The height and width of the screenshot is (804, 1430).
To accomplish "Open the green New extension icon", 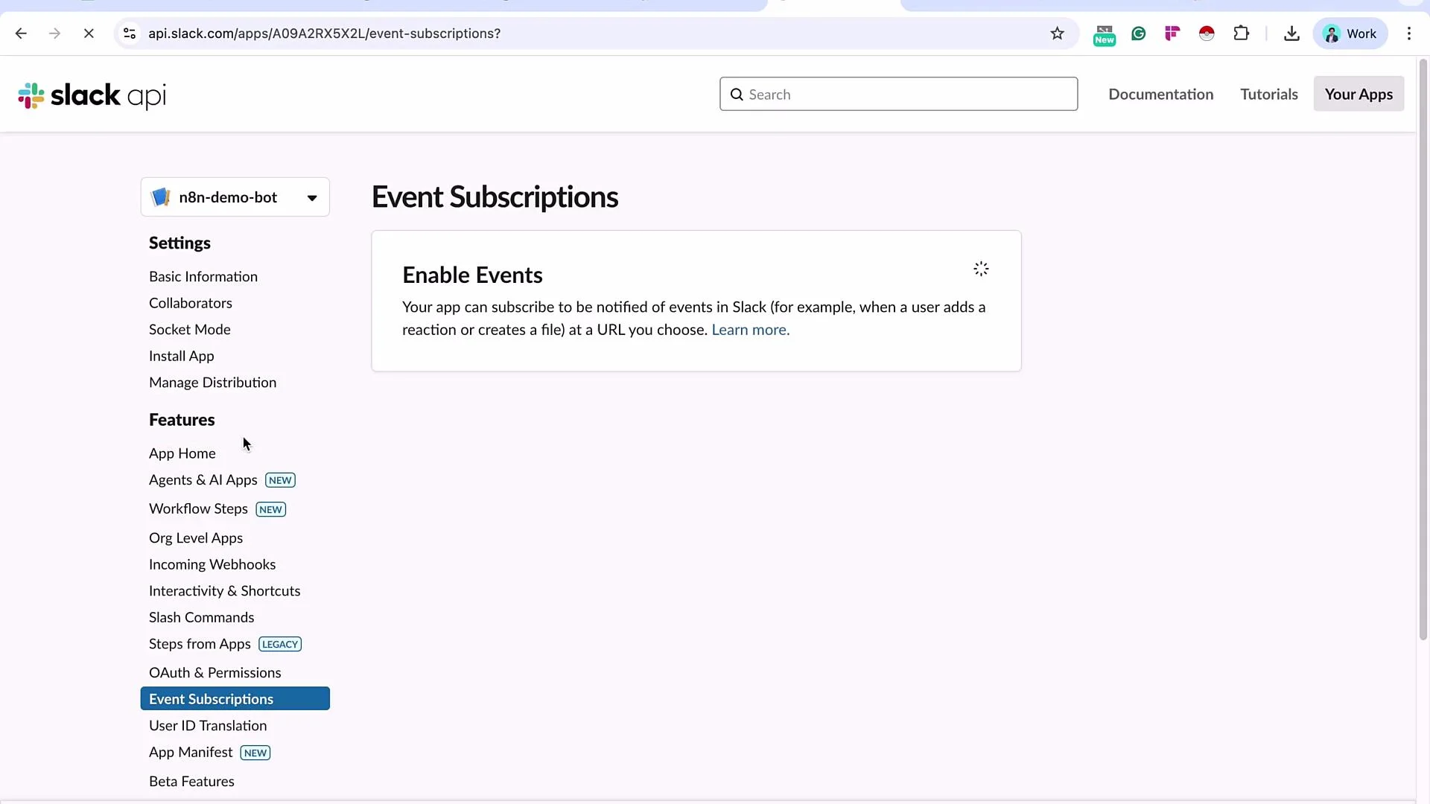I will (x=1104, y=34).
